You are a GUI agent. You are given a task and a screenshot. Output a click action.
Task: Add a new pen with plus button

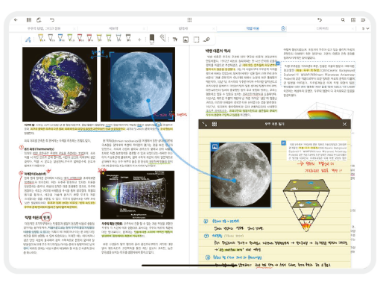click(x=139, y=40)
